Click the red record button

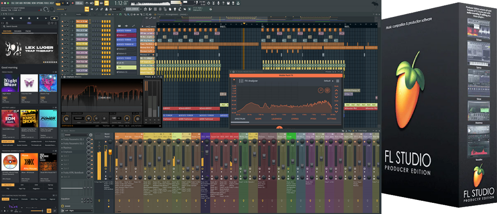[x=72, y=3]
